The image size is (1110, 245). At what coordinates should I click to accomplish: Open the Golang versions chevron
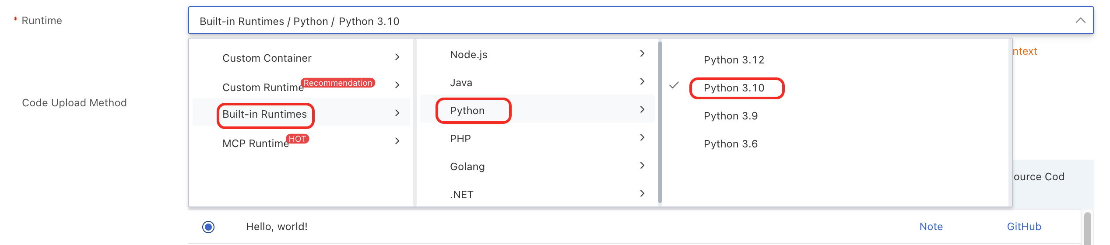(x=642, y=166)
